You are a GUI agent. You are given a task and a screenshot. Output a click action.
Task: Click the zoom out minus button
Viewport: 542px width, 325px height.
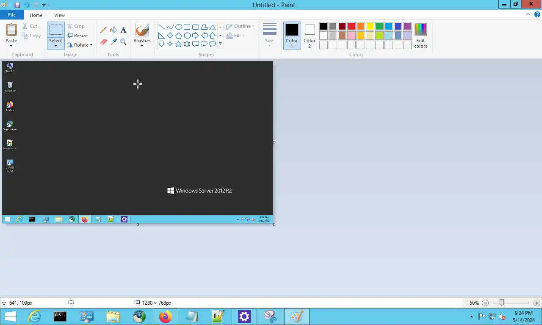coord(485,303)
